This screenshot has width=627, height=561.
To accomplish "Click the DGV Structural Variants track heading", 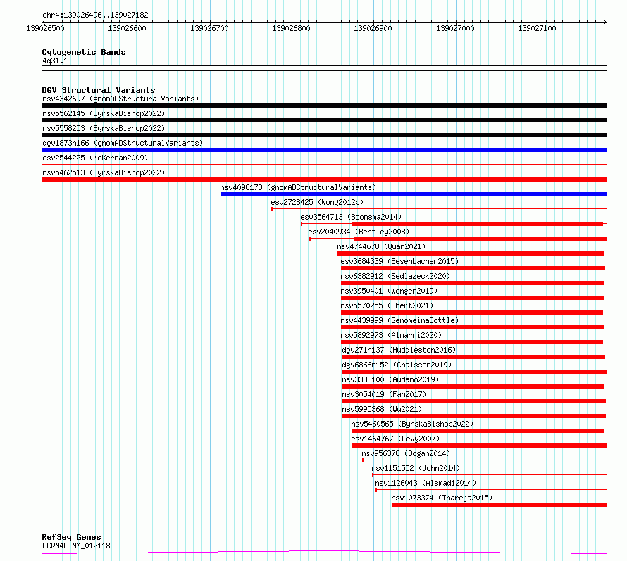I will coord(99,90).
